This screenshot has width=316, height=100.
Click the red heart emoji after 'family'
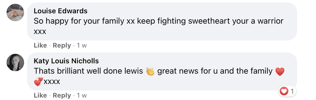(x=280, y=71)
